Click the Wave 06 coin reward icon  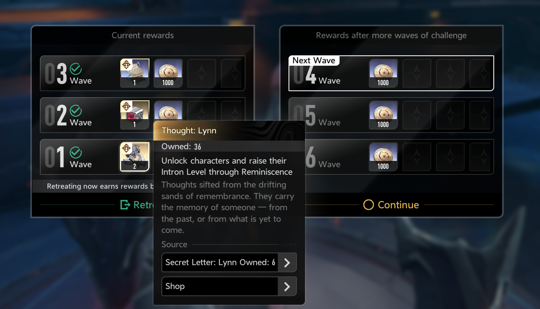pos(383,157)
